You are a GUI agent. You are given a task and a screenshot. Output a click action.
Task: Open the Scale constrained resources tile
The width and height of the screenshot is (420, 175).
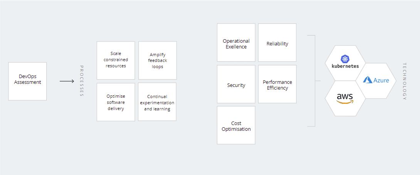point(116,60)
